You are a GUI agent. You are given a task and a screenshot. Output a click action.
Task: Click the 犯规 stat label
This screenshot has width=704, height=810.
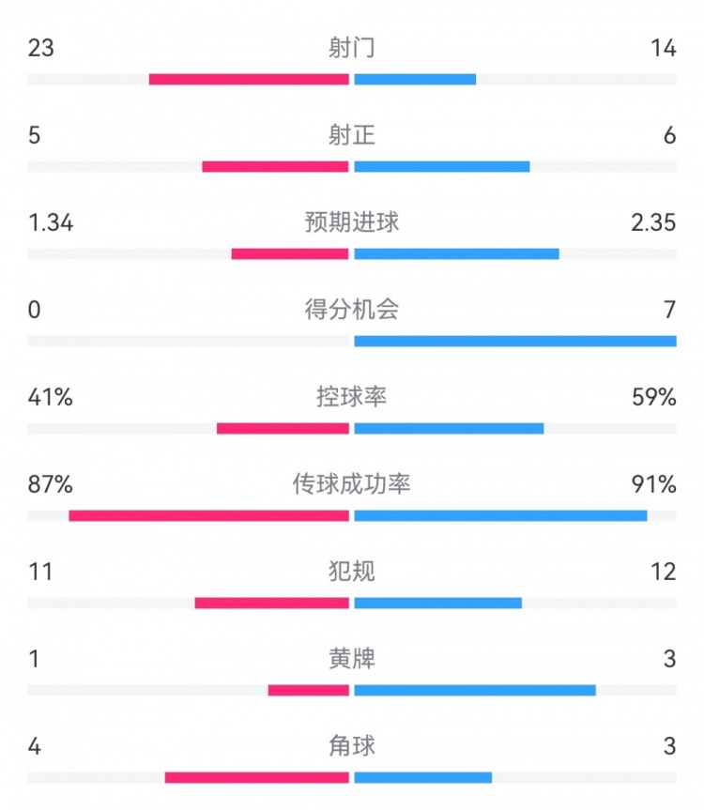click(352, 572)
